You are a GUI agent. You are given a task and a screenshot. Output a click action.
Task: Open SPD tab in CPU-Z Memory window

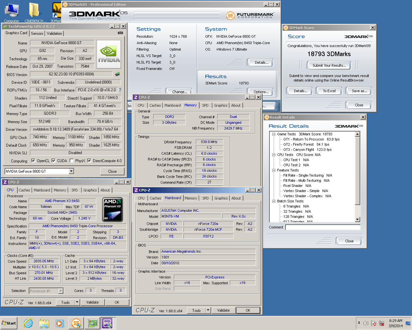[x=205, y=105]
